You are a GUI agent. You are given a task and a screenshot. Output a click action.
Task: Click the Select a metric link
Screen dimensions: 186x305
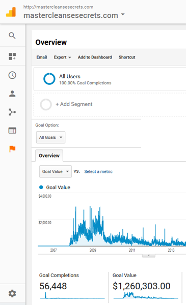coord(98,172)
